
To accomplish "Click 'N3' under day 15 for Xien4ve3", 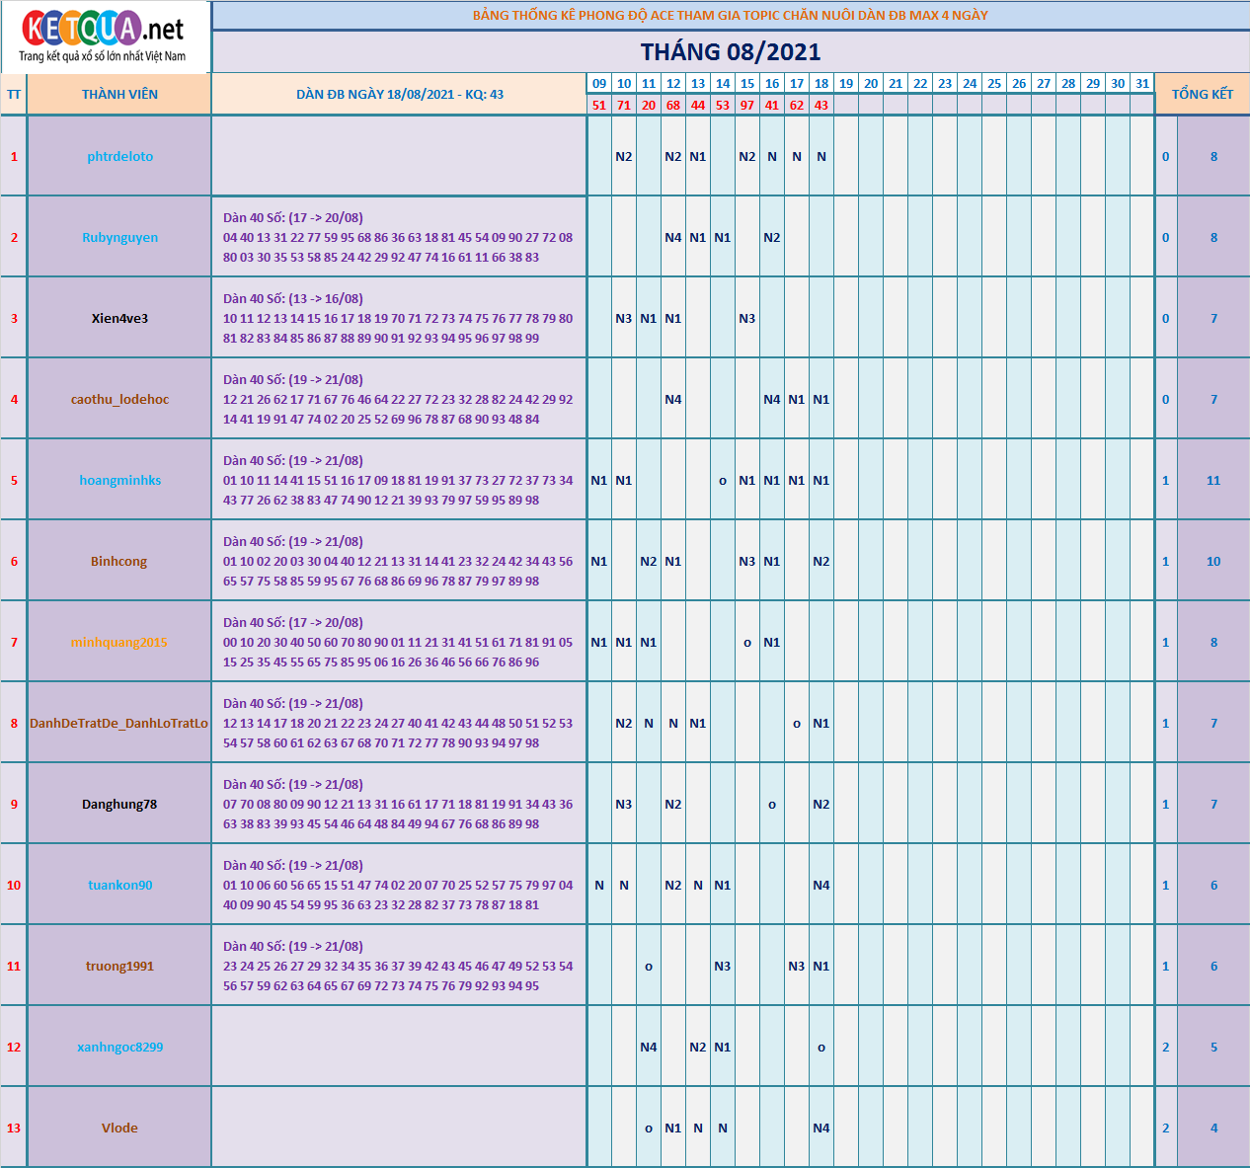I will pyautogui.click(x=747, y=319).
